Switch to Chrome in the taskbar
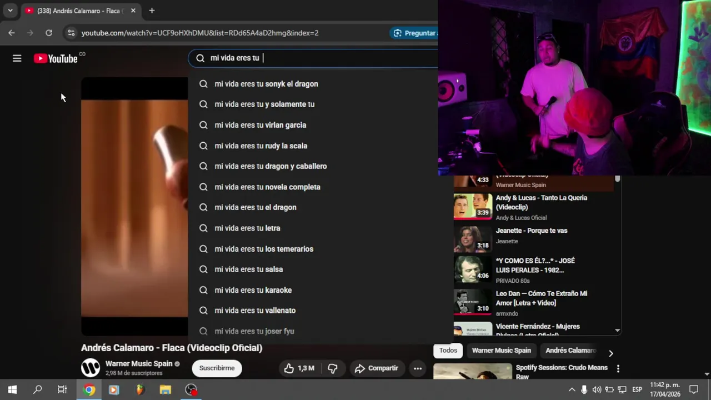The height and width of the screenshot is (400, 711). (x=89, y=389)
